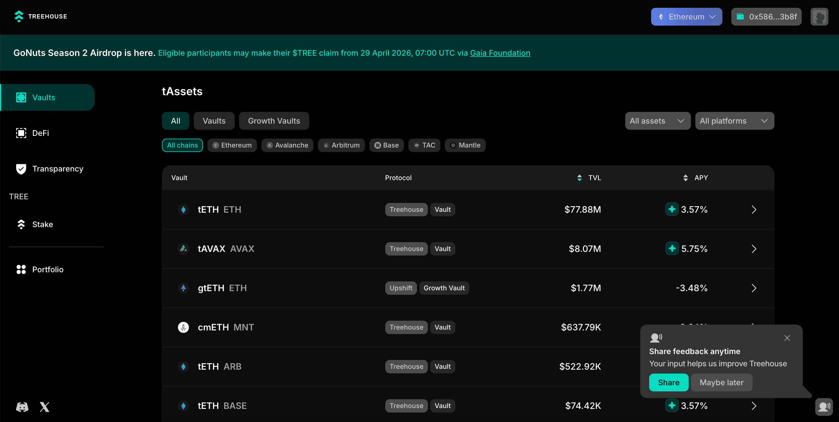Expand the gtETH row chevron
The image size is (839, 422).
[754, 288]
